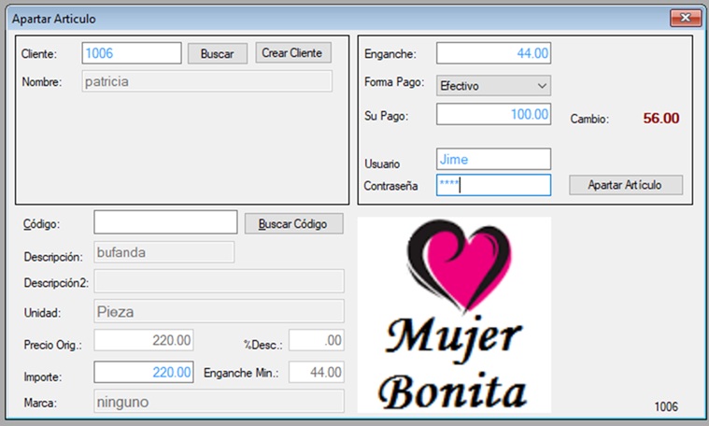This screenshot has width=709, height=426.
Task: Click the Su Pago input field
Action: point(493,114)
